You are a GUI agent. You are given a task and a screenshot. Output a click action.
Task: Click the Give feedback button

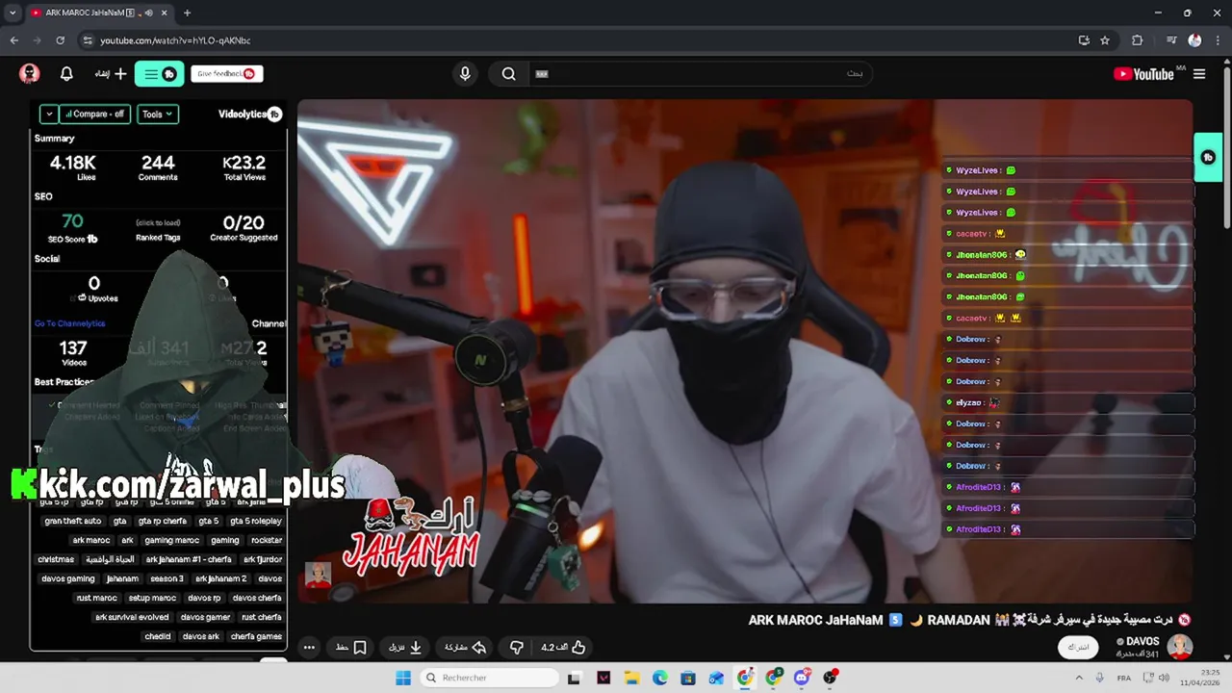226,74
